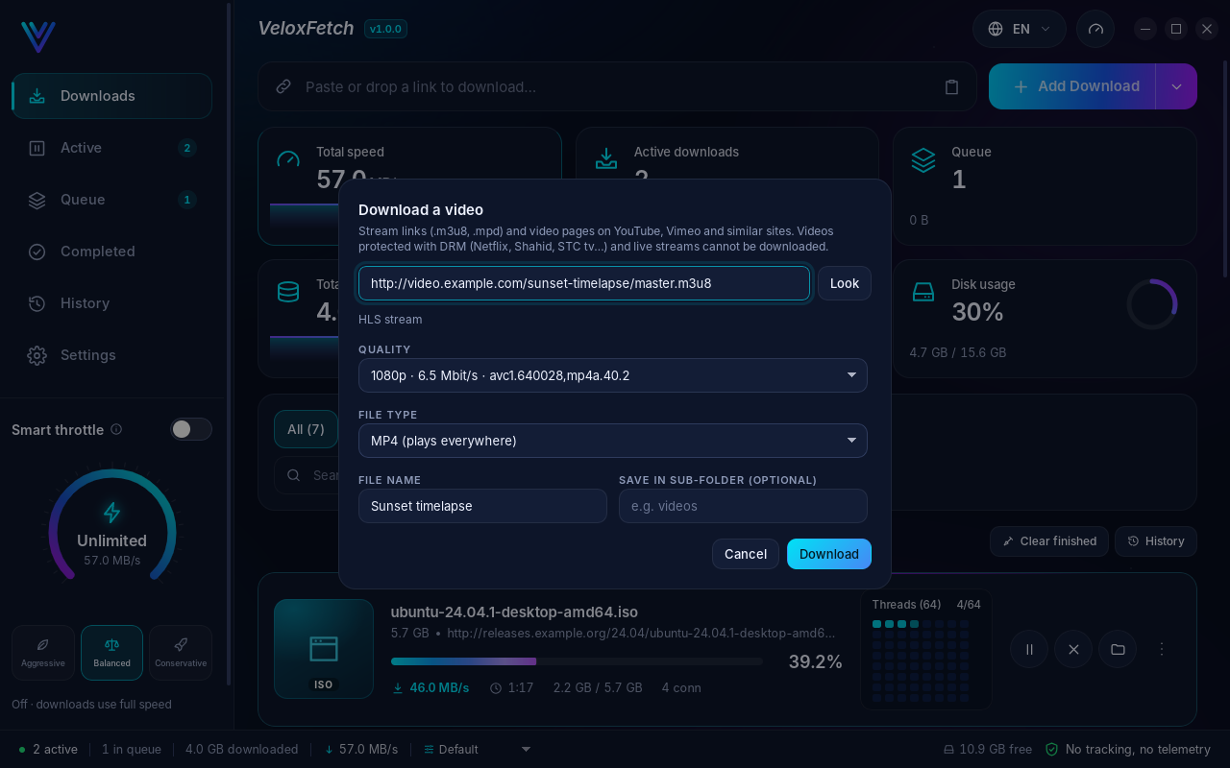Open more options for ubuntu ISO download
This screenshot has height=768, width=1230.
(x=1162, y=650)
